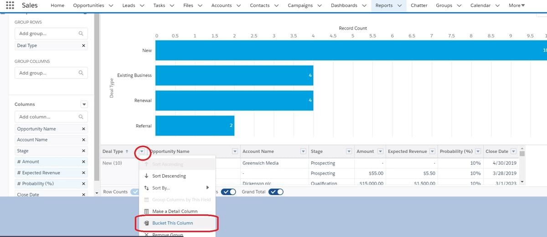Image resolution: width=547 pixels, height=237 pixels.
Task: Expand Dashboards tab chevron menu
Action: click(364, 5)
